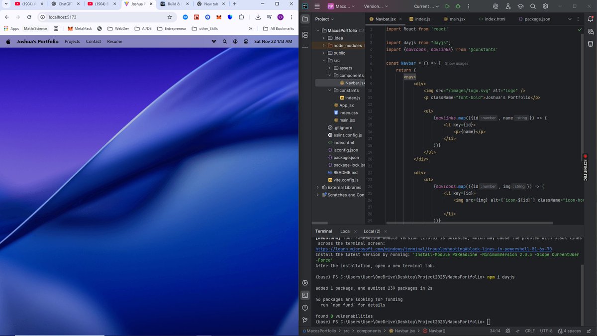Open the Terminal tool window icon

(305, 295)
